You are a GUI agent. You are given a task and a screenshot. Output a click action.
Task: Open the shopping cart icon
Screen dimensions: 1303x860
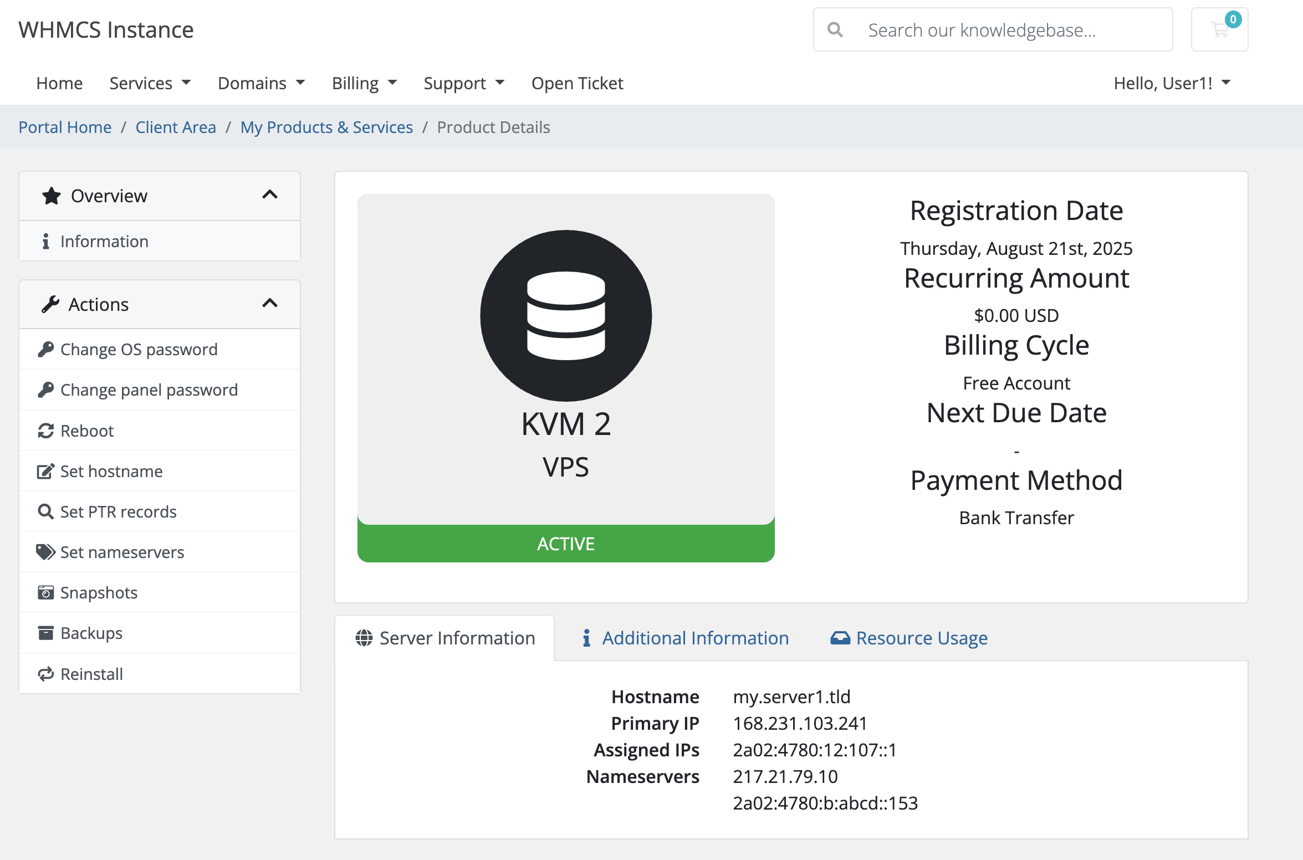1219,30
